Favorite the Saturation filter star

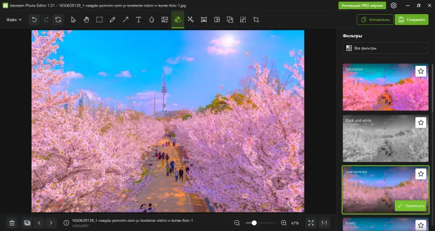point(420,71)
